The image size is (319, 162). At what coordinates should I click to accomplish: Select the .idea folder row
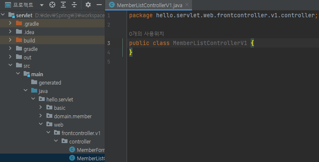click(x=52, y=32)
